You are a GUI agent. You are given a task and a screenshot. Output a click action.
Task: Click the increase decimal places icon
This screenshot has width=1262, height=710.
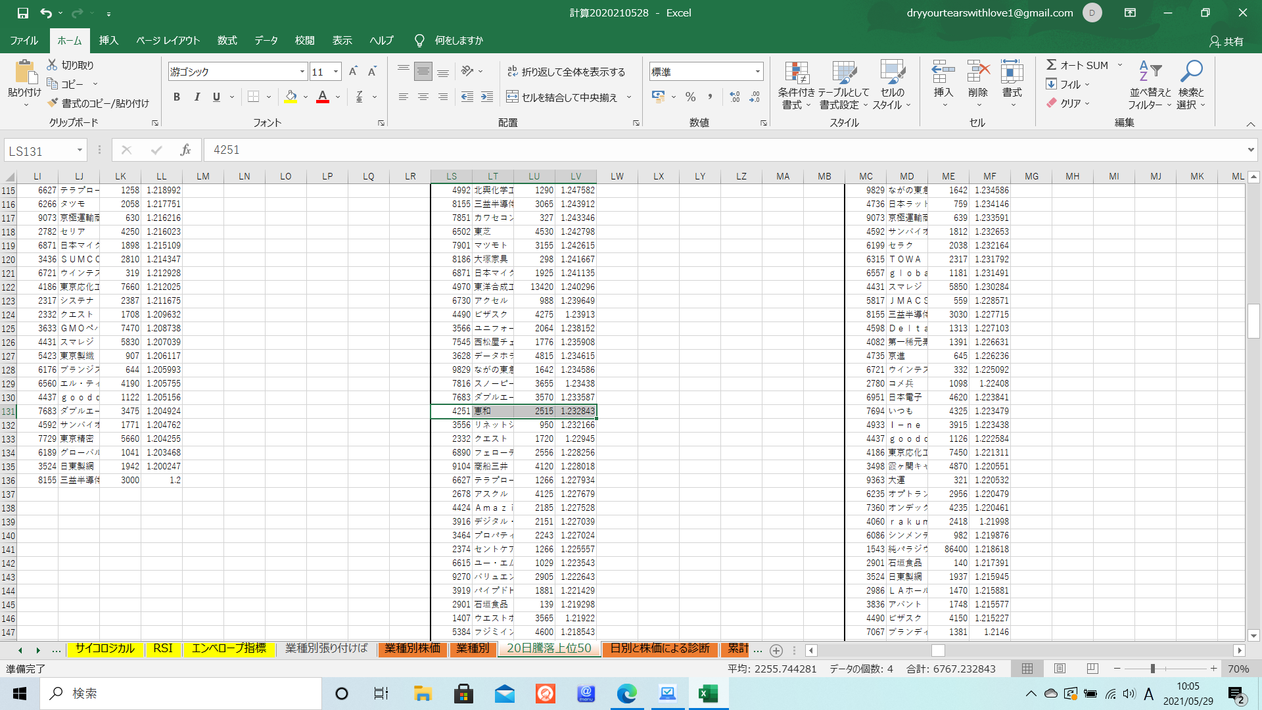pos(735,97)
